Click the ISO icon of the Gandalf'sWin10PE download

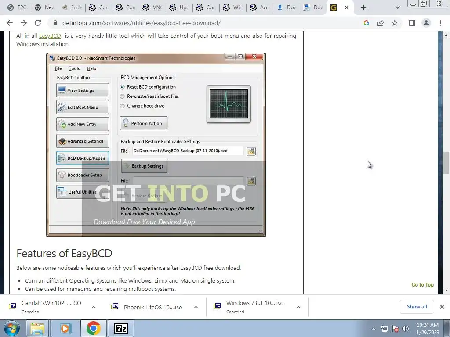point(12,306)
